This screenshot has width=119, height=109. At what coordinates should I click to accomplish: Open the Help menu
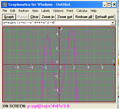(94, 11)
